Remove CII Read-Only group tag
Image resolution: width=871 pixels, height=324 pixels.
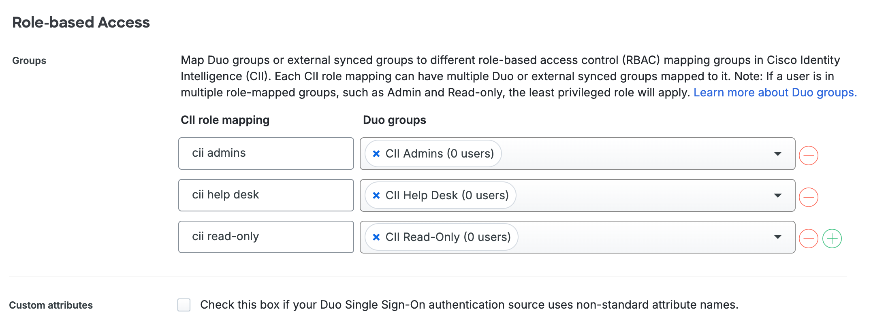coord(376,237)
